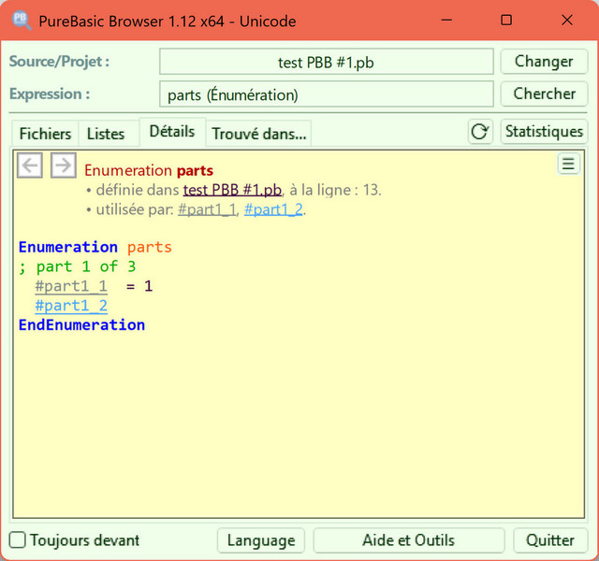This screenshot has height=561, width=599.
Task: Go forward with the right arrow icon
Action: (64, 165)
